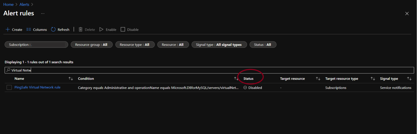Open the Resource group filter

pyautogui.click(x=91, y=44)
